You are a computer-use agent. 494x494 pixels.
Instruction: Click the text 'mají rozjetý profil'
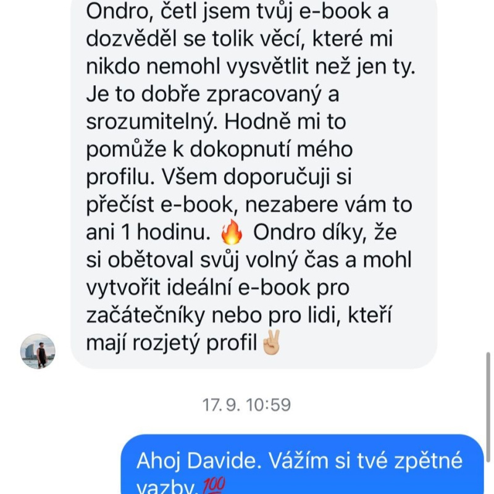point(172,343)
